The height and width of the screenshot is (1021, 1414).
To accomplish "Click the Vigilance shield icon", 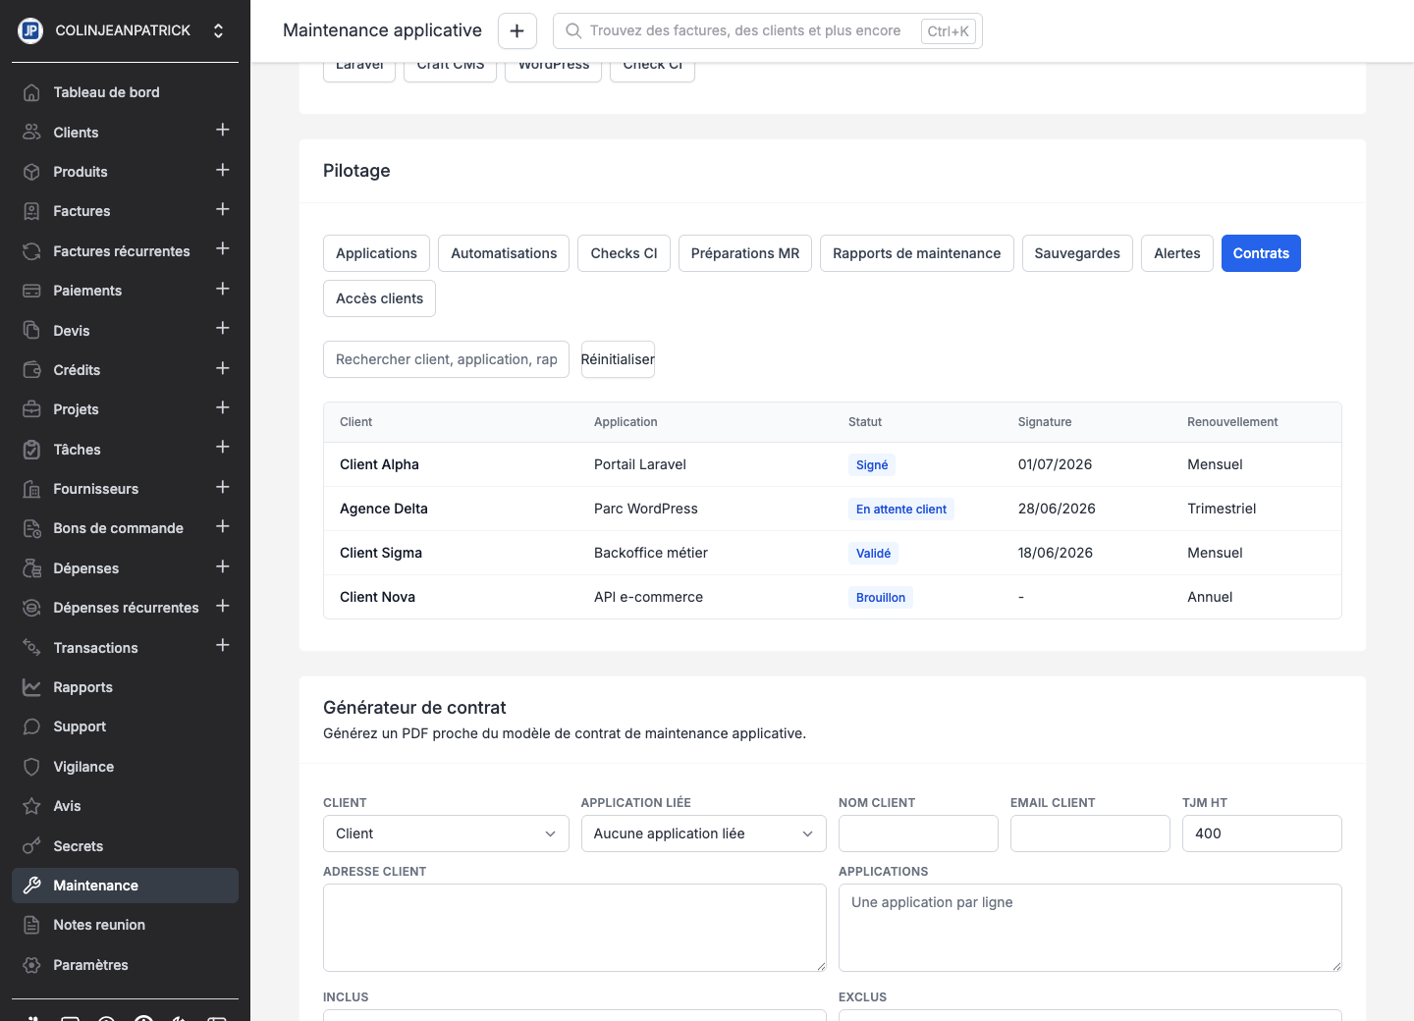I will pos(31,767).
